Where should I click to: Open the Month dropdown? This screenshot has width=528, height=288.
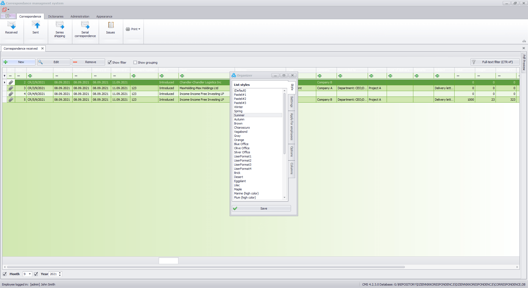pyautogui.click(x=30, y=274)
